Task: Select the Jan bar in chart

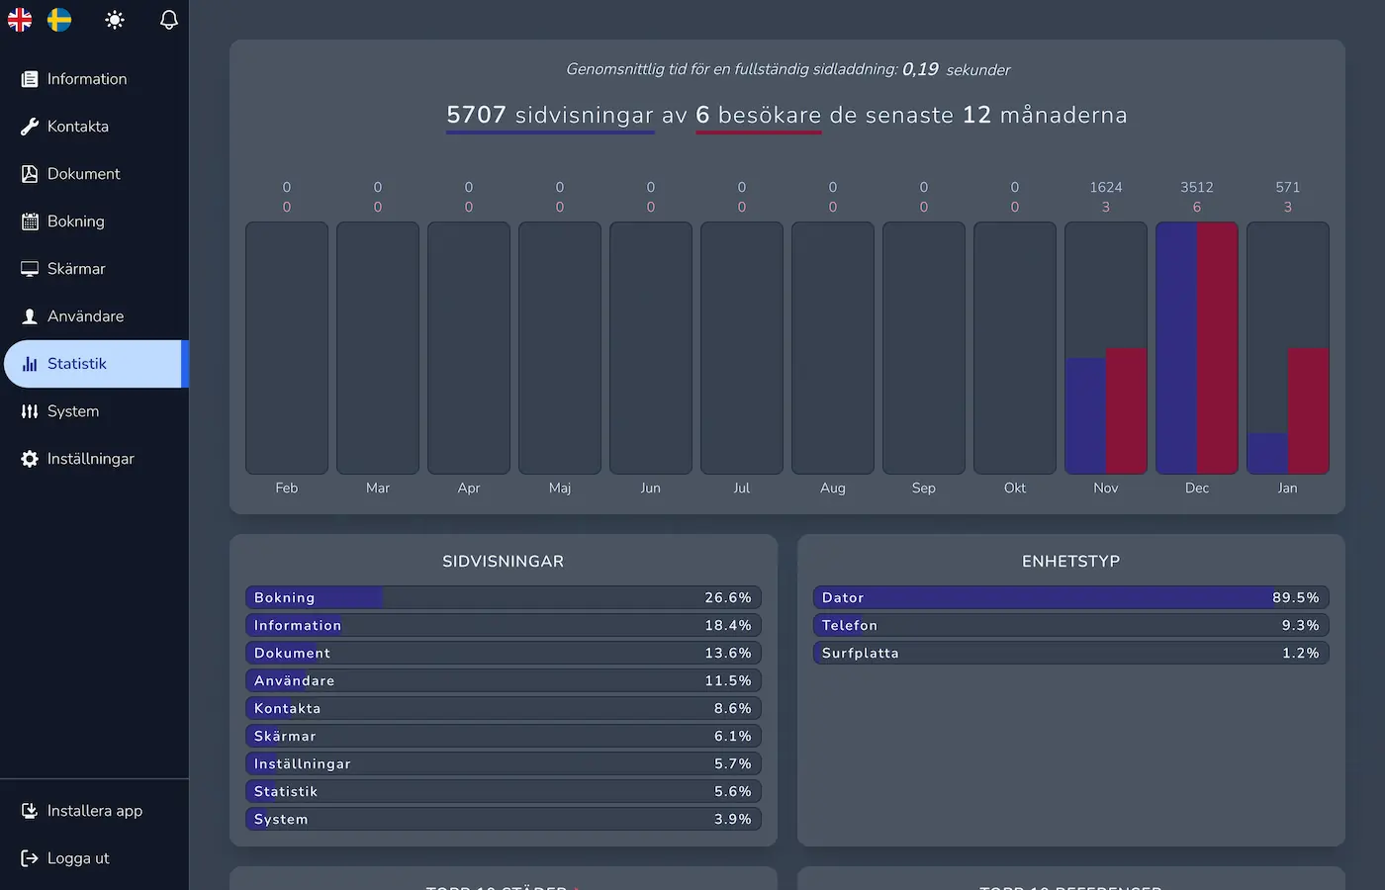Action: click(1288, 348)
